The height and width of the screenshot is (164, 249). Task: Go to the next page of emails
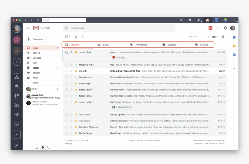pos(208,37)
